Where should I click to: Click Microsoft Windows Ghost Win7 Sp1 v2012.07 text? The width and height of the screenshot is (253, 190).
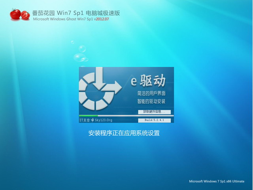[x=71, y=19]
